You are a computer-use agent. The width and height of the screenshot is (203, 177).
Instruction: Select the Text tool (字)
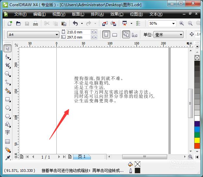[x=7, y=133]
